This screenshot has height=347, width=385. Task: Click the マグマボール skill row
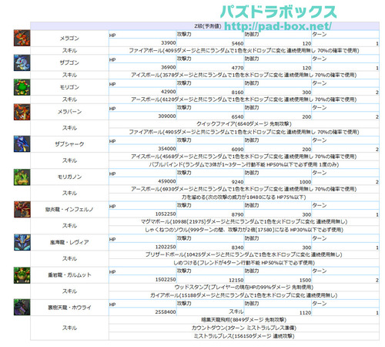pos(244,221)
